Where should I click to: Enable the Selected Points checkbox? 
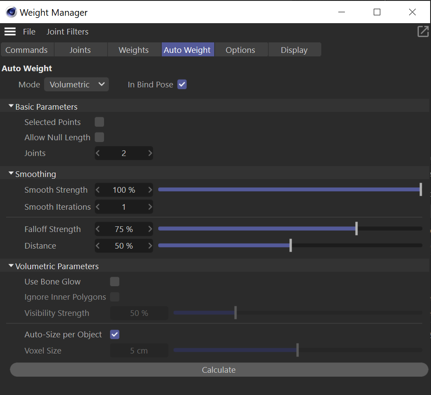(x=100, y=122)
